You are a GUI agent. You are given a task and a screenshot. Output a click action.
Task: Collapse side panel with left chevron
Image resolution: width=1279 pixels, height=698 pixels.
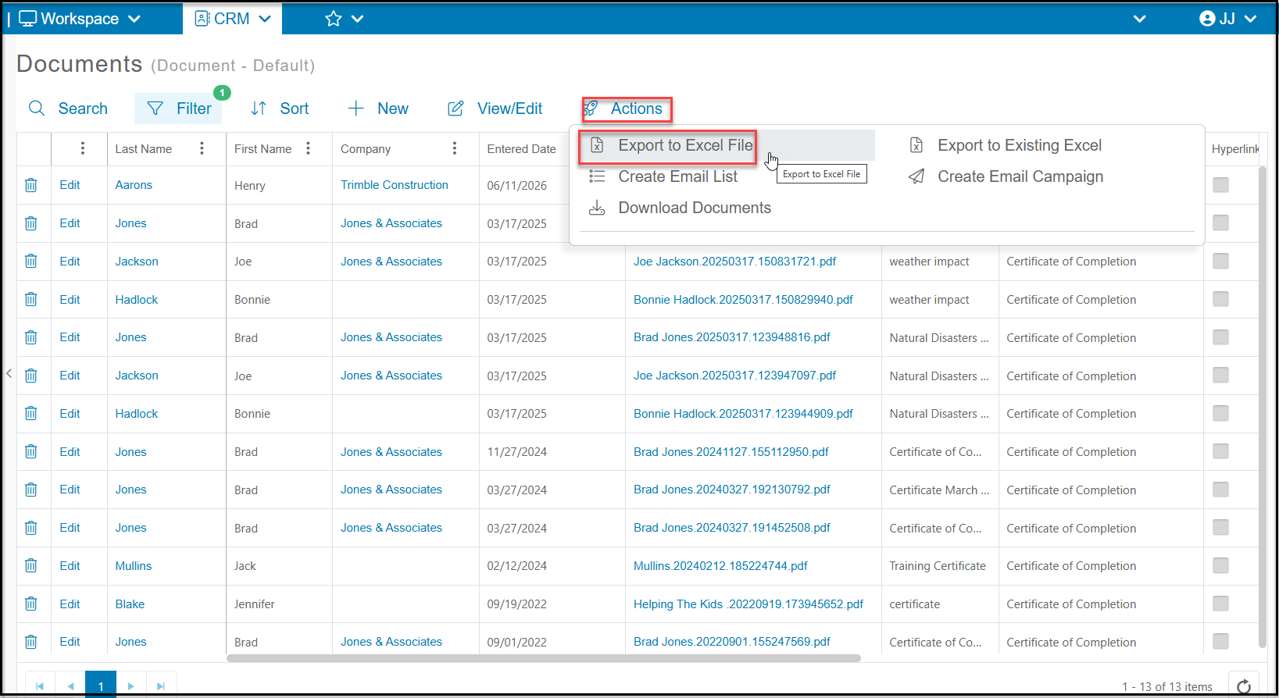click(9, 374)
